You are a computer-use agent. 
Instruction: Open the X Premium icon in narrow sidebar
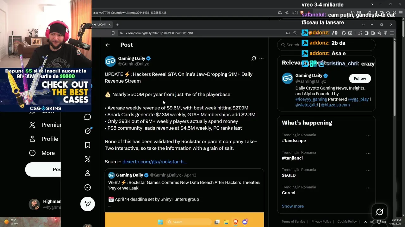88,159
